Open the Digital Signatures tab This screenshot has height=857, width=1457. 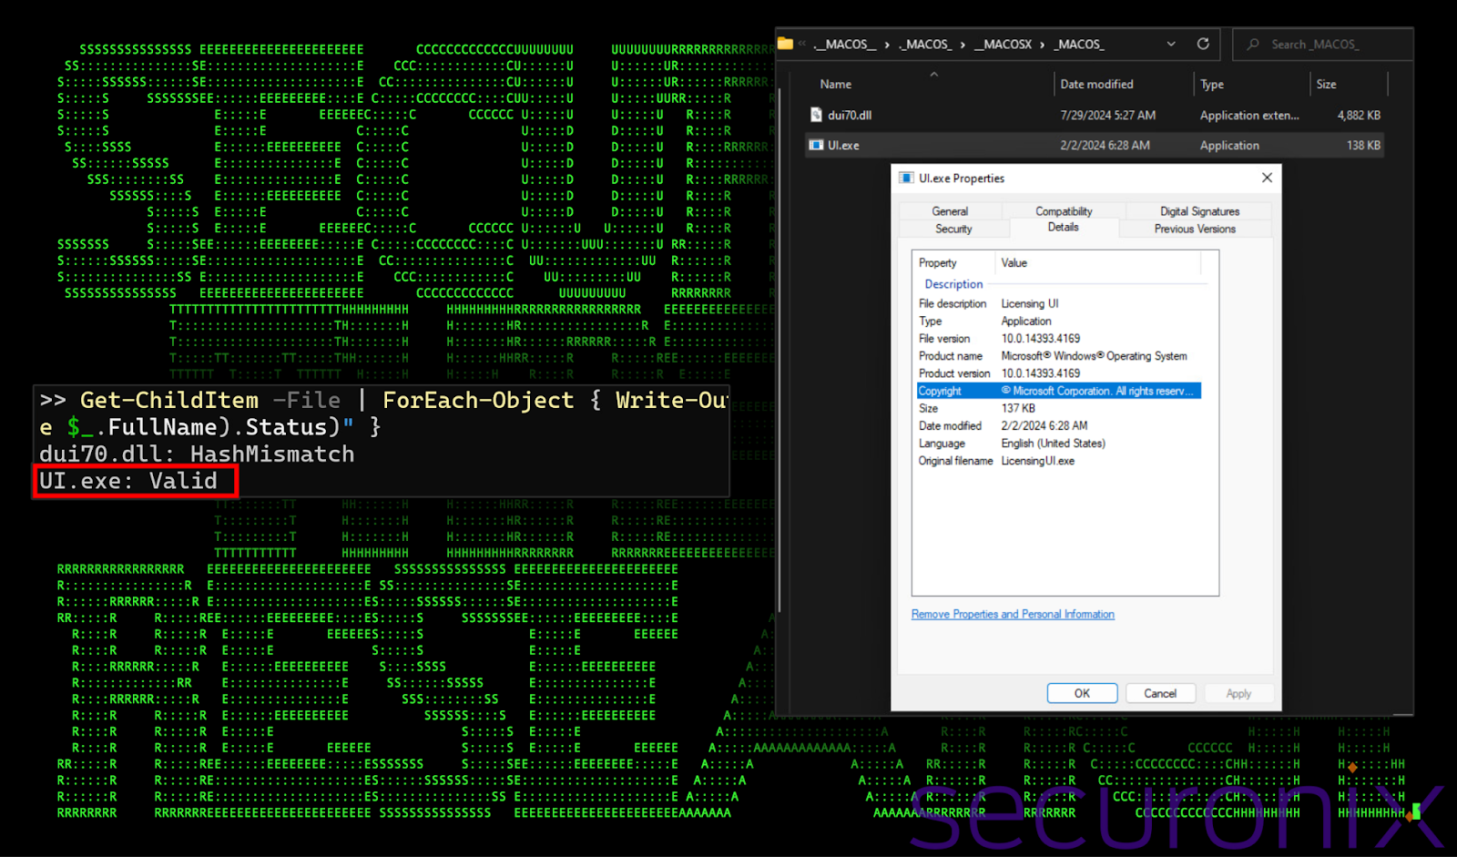(1199, 211)
